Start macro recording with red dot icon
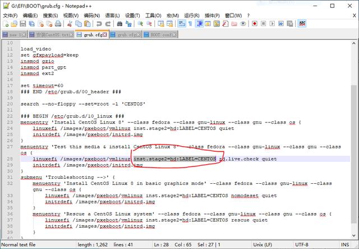This screenshot has height=249, width=359. click(x=255, y=24)
